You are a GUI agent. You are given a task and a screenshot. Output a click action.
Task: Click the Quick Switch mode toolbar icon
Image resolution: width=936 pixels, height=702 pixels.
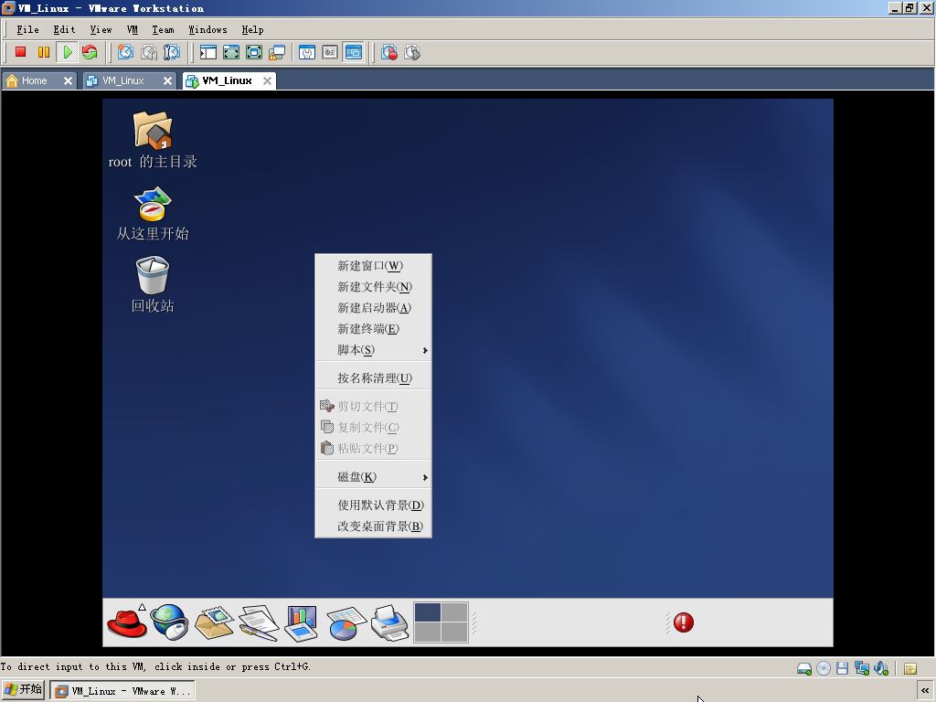pyautogui.click(x=254, y=52)
